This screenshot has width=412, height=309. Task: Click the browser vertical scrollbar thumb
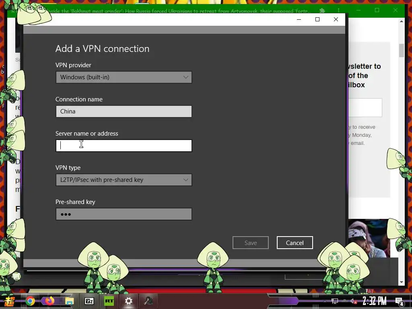click(402, 50)
